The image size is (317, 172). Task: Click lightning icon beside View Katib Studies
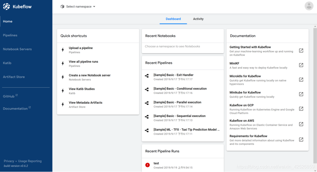[63, 91]
